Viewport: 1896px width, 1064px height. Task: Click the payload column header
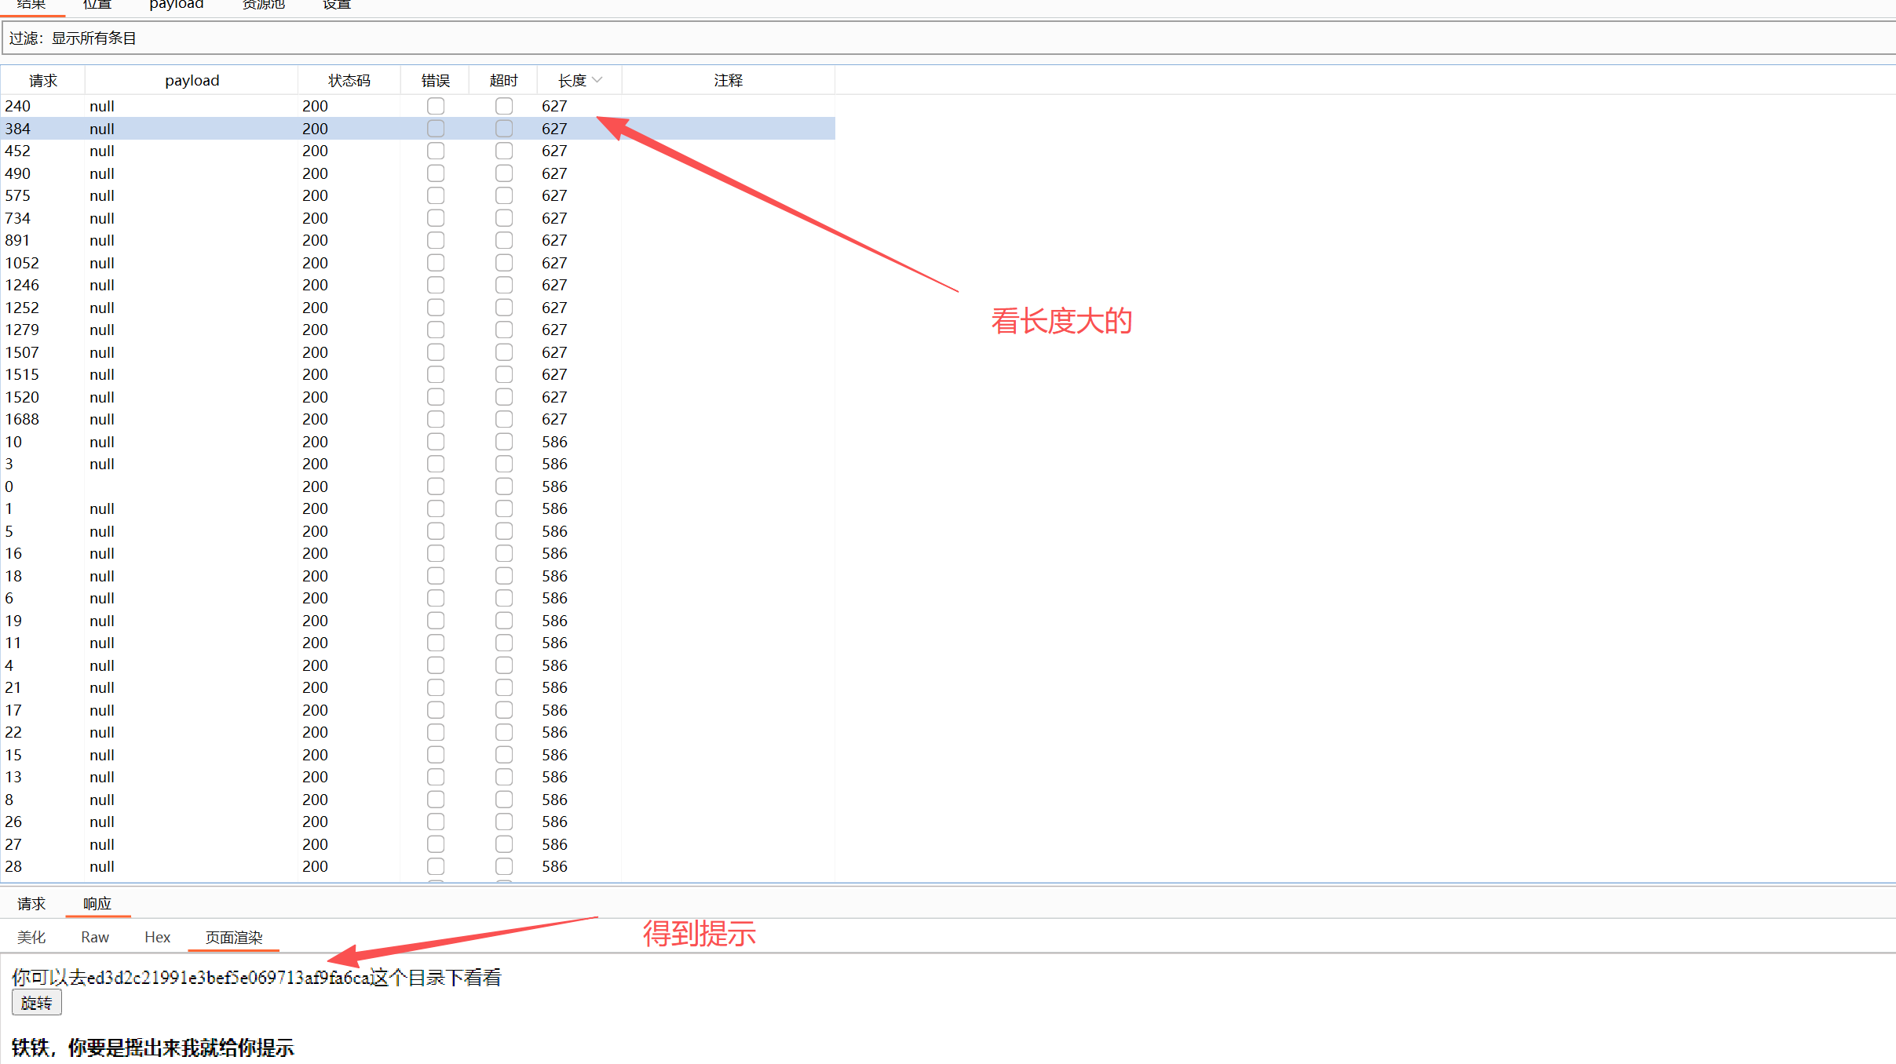click(192, 80)
